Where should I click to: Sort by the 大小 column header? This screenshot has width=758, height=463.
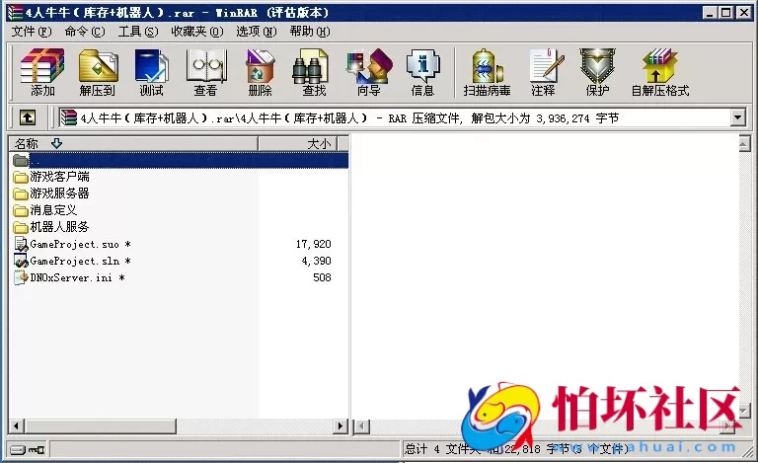pos(298,143)
